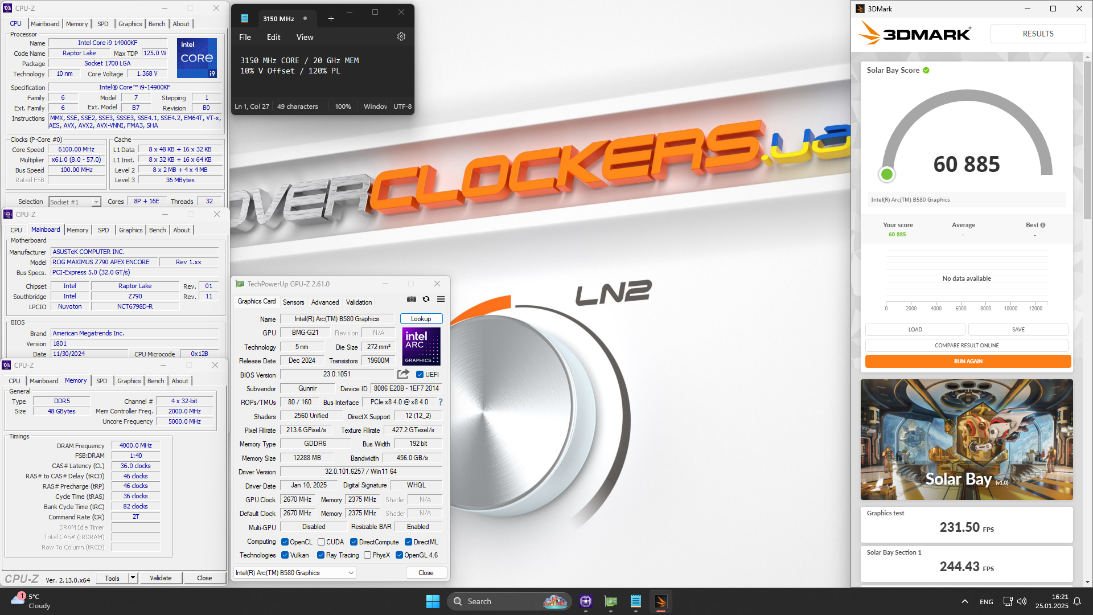1093x615 pixels.
Task: Click COMPARE RESULT ONLINE button
Action: [967, 345]
